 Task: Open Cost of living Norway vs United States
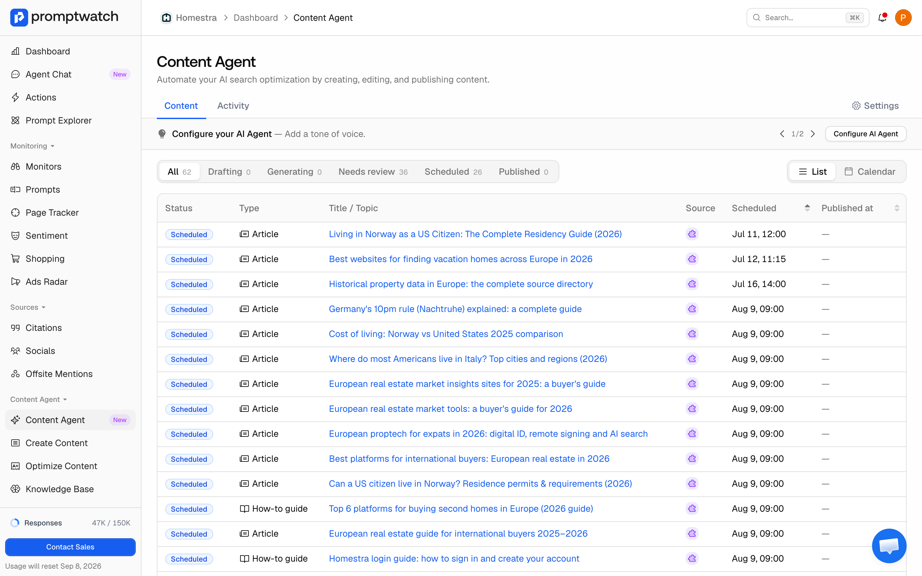click(x=446, y=334)
